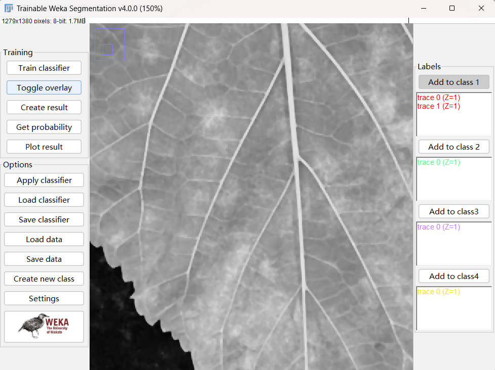
Task: Save training data
Action: (44, 259)
